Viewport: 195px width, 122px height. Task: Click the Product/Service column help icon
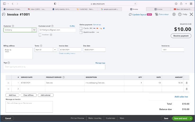coord(64,77)
